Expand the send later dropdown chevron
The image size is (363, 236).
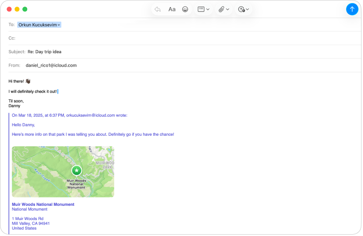point(248,9)
